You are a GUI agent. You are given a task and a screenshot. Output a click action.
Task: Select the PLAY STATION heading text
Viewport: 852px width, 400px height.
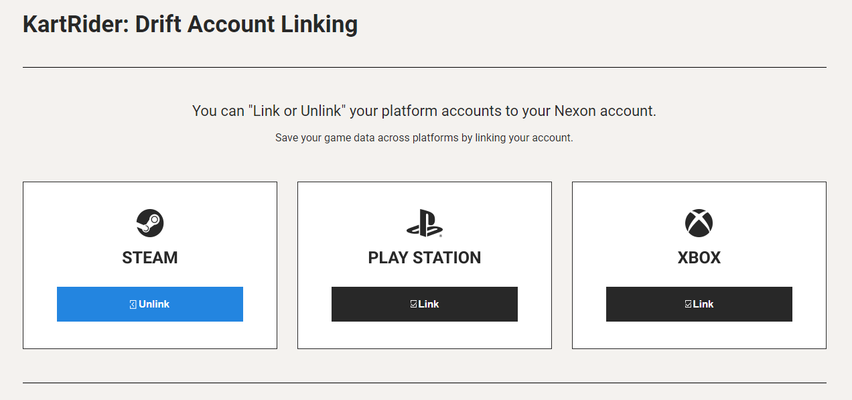click(425, 258)
